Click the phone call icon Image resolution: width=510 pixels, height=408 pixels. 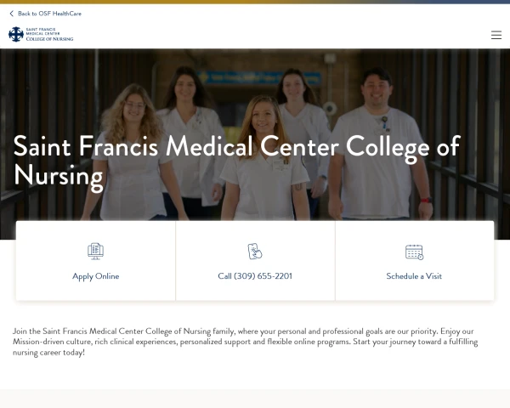point(255,251)
